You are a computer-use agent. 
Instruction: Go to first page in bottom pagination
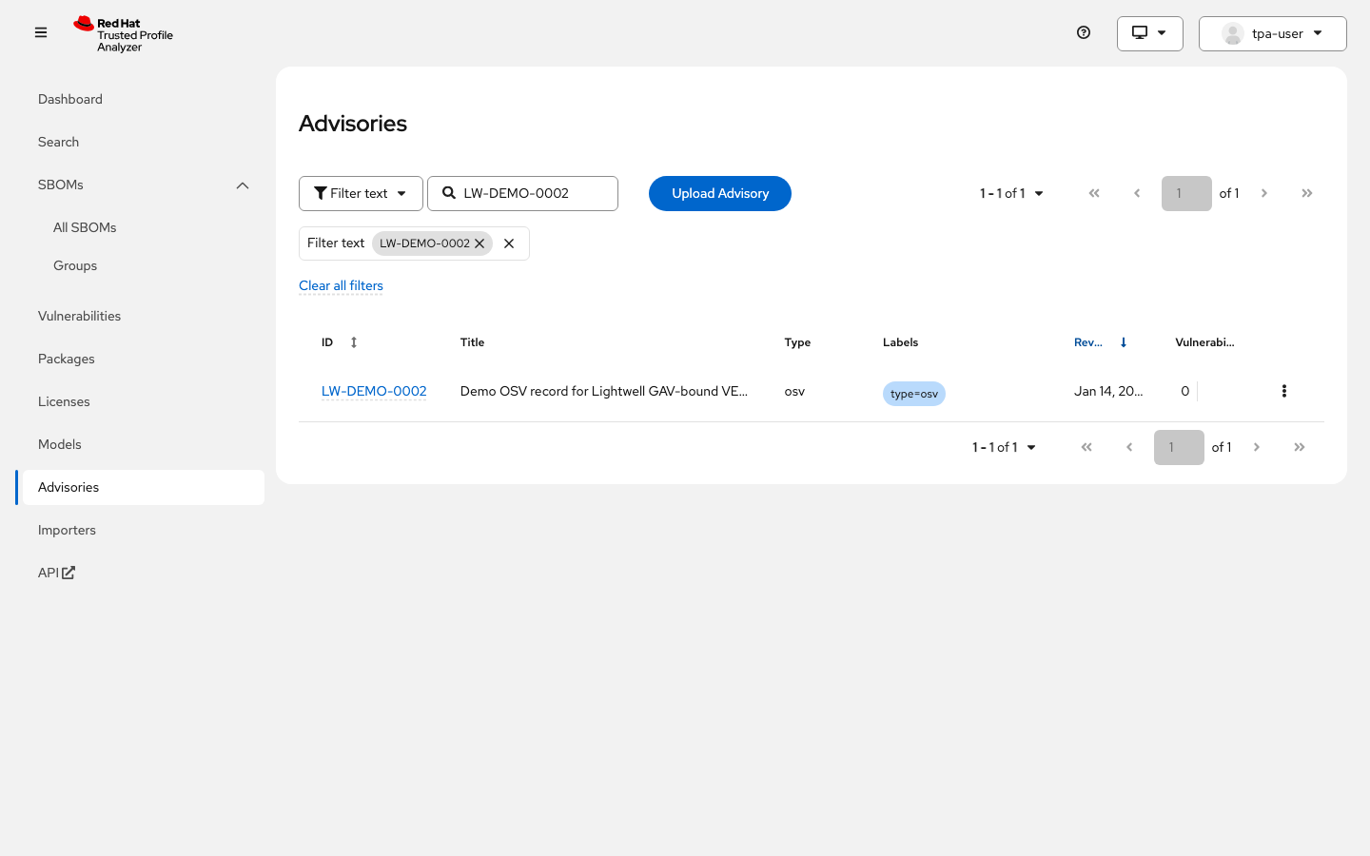coord(1086,447)
